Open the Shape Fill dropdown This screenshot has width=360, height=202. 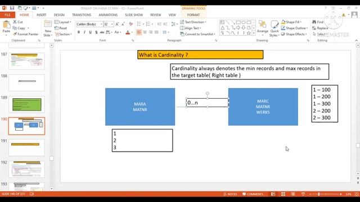(x=291, y=22)
